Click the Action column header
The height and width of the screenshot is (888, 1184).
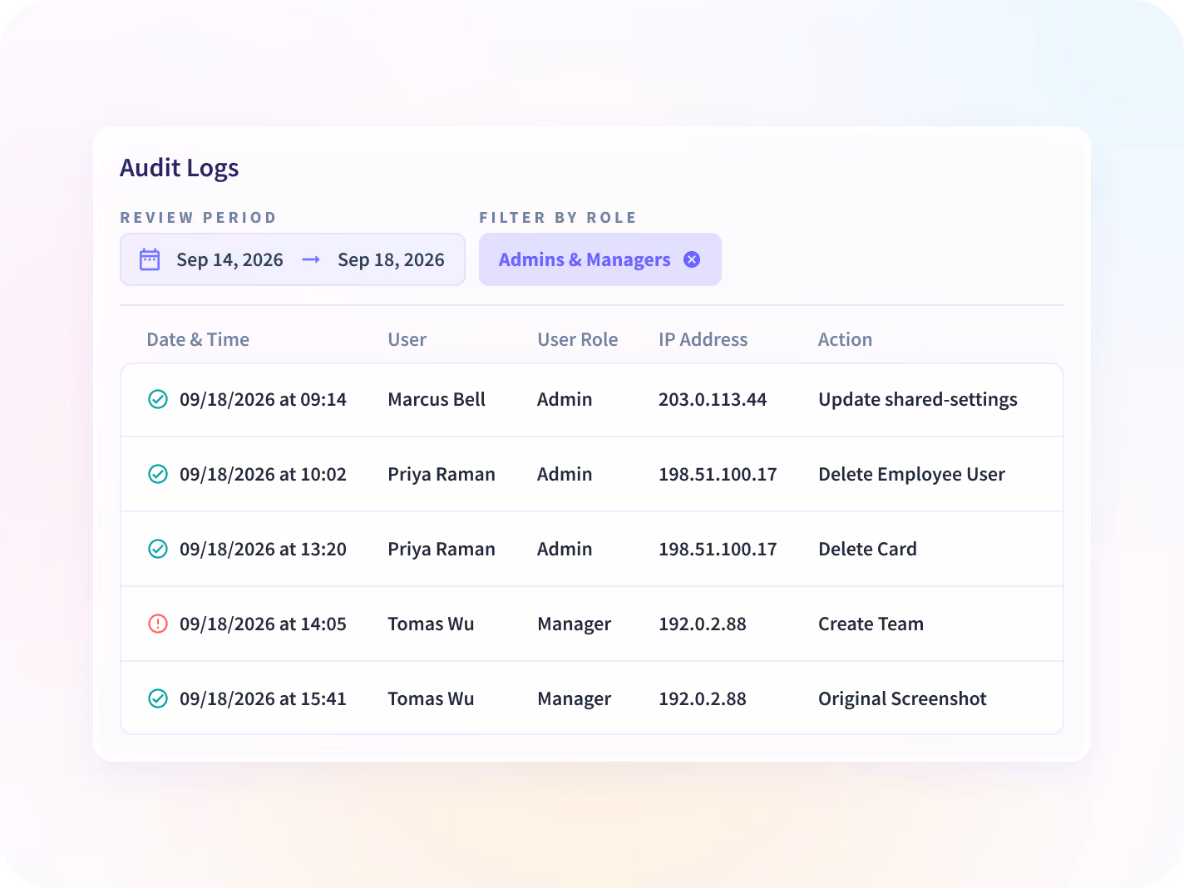pos(845,339)
